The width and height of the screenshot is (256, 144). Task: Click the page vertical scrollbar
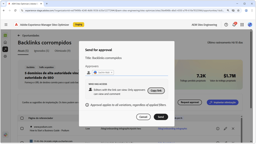[251, 70]
